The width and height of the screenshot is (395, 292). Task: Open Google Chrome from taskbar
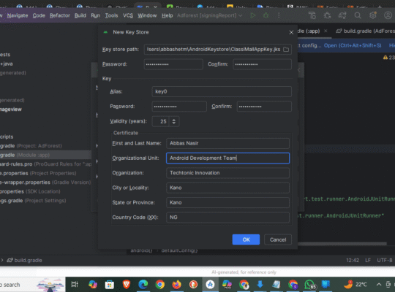point(160,285)
